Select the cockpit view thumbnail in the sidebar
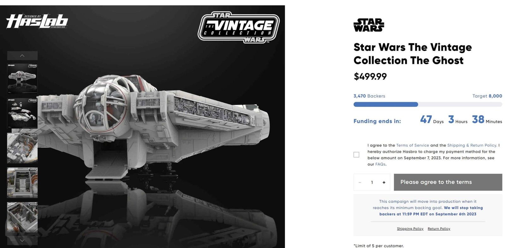 [x=21, y=147]
